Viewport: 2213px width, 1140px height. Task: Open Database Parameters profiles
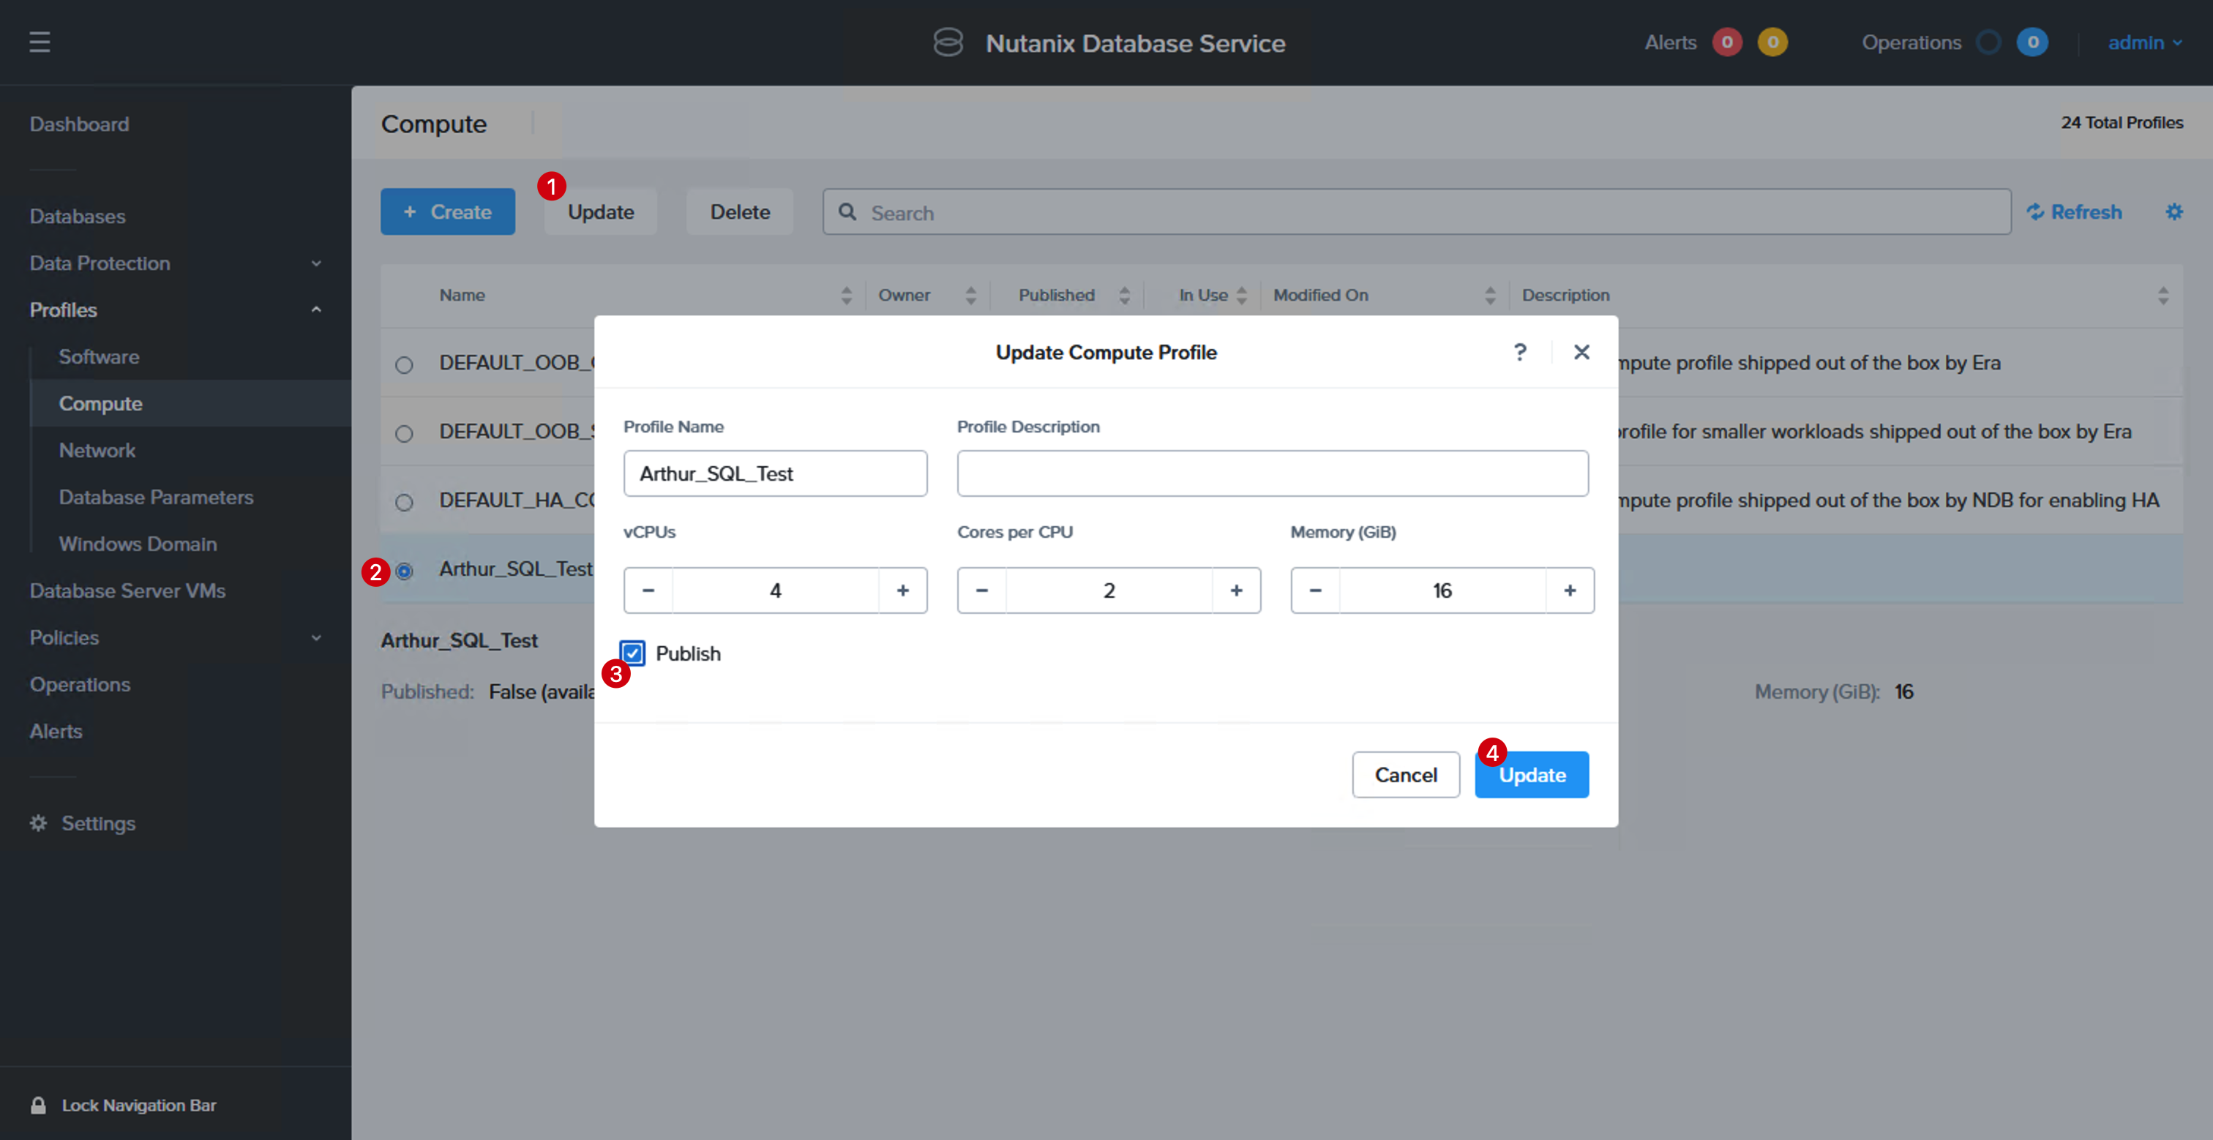pyautogui.click(x=157, y=497)
